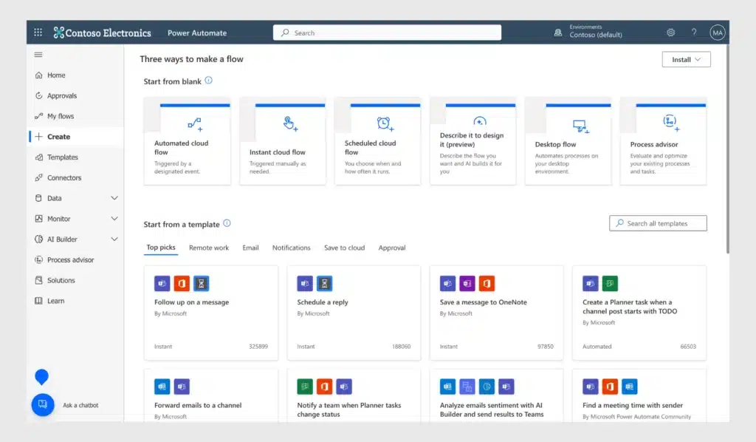Open Notify a team when Planner tasks template

[354, 395]
